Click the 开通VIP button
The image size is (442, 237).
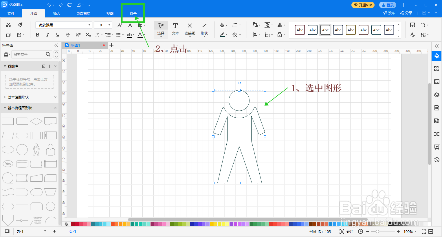pos(363,5)
